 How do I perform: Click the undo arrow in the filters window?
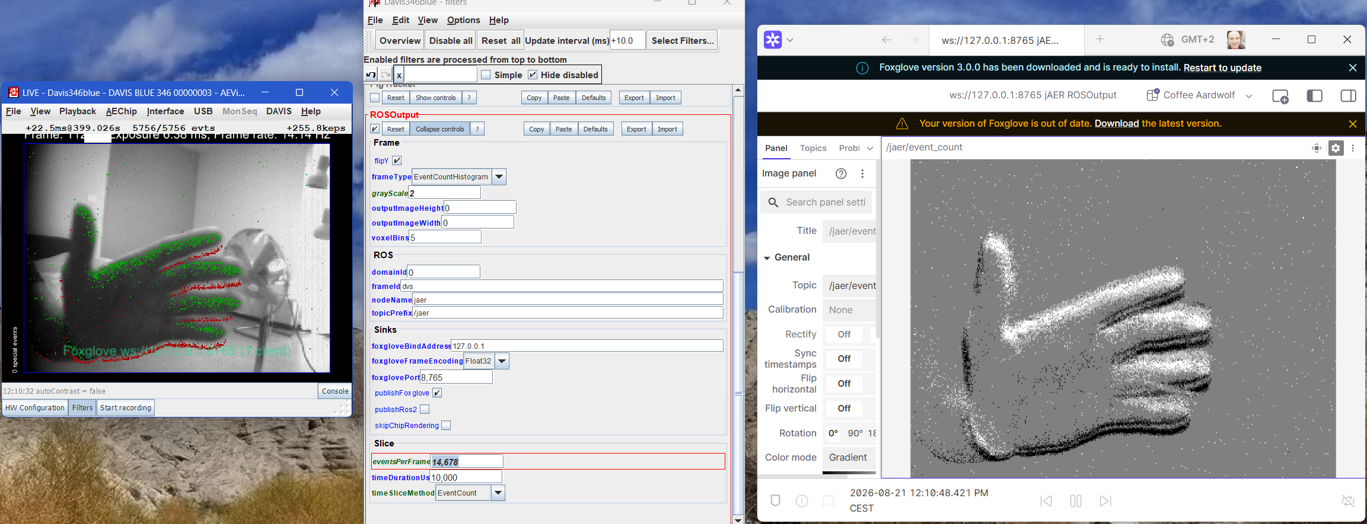point(371,75)
